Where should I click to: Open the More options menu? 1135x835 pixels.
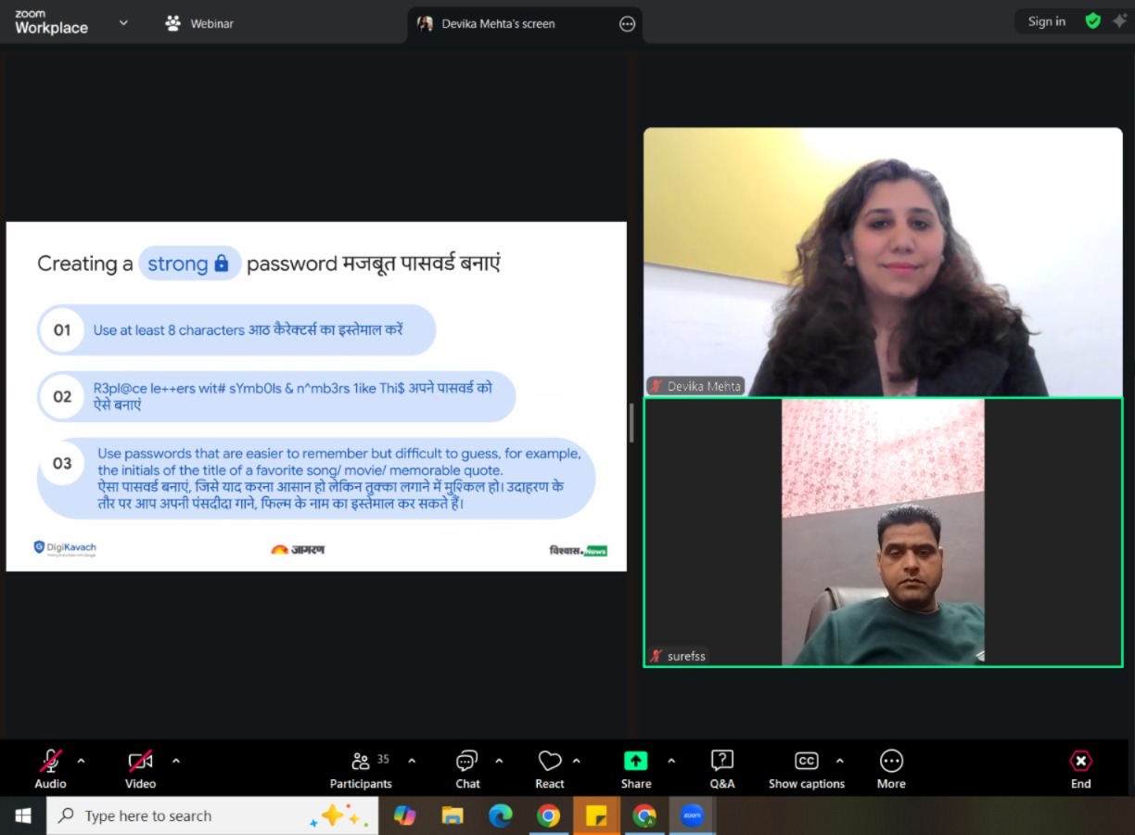tap(891, 770)
